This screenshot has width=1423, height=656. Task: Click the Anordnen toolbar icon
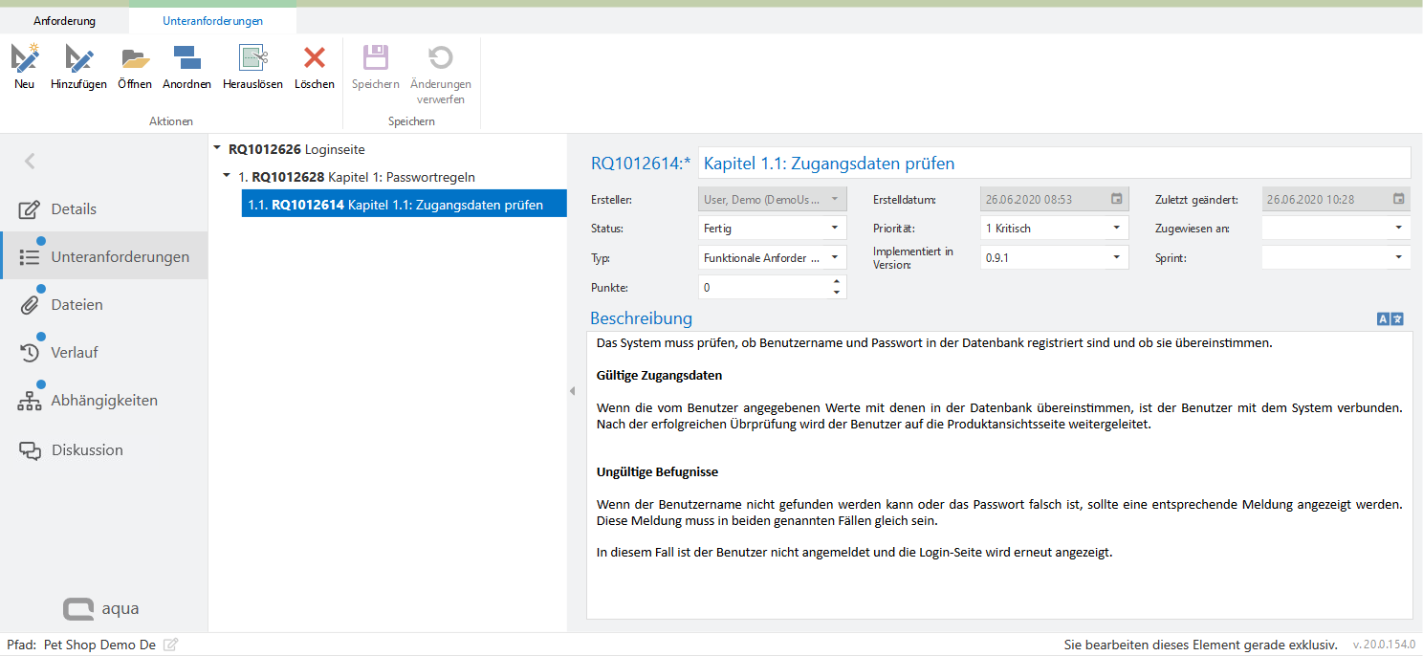tap(186, 59)
